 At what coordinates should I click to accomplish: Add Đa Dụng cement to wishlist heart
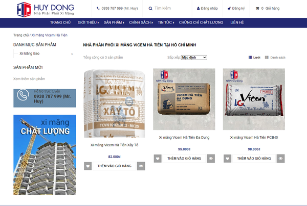tap(158, 159)
